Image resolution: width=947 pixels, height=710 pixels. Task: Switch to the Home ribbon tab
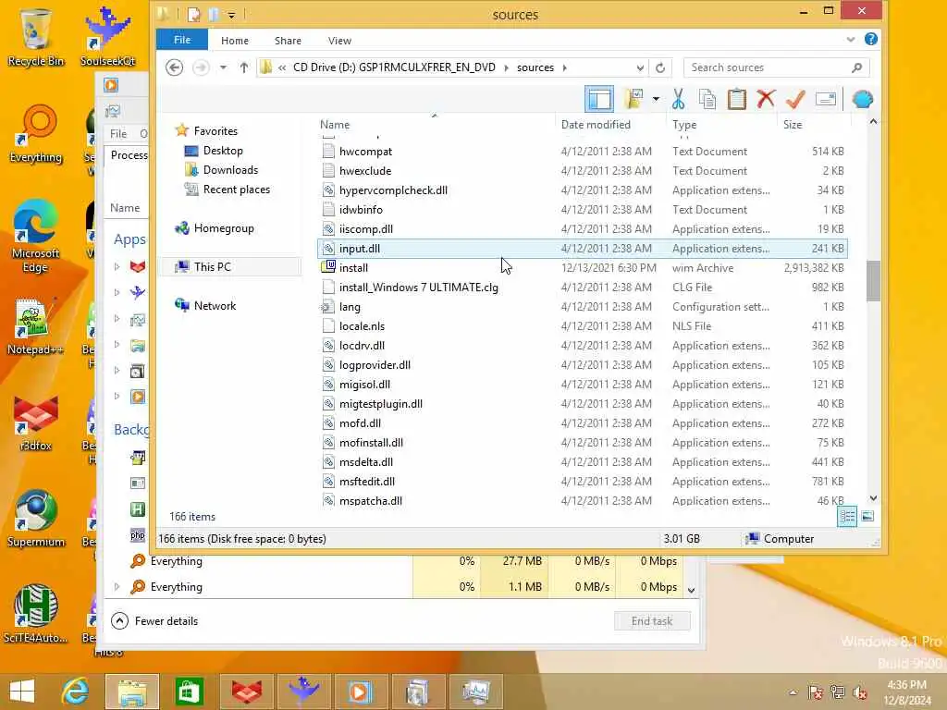tap(234, 41)
